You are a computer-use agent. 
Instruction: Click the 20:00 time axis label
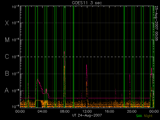[x=132, y=111]
